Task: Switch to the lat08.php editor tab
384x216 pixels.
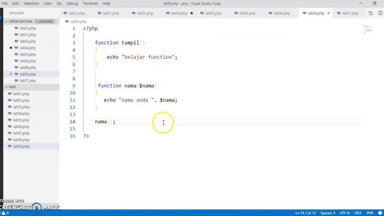Action: pos(281,13)
